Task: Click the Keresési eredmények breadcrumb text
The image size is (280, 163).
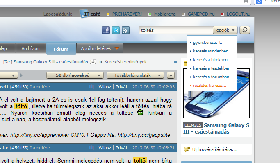Action: (125, 62)
